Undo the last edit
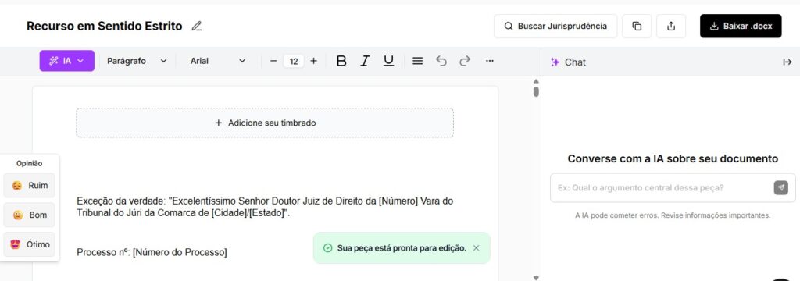 441,61
